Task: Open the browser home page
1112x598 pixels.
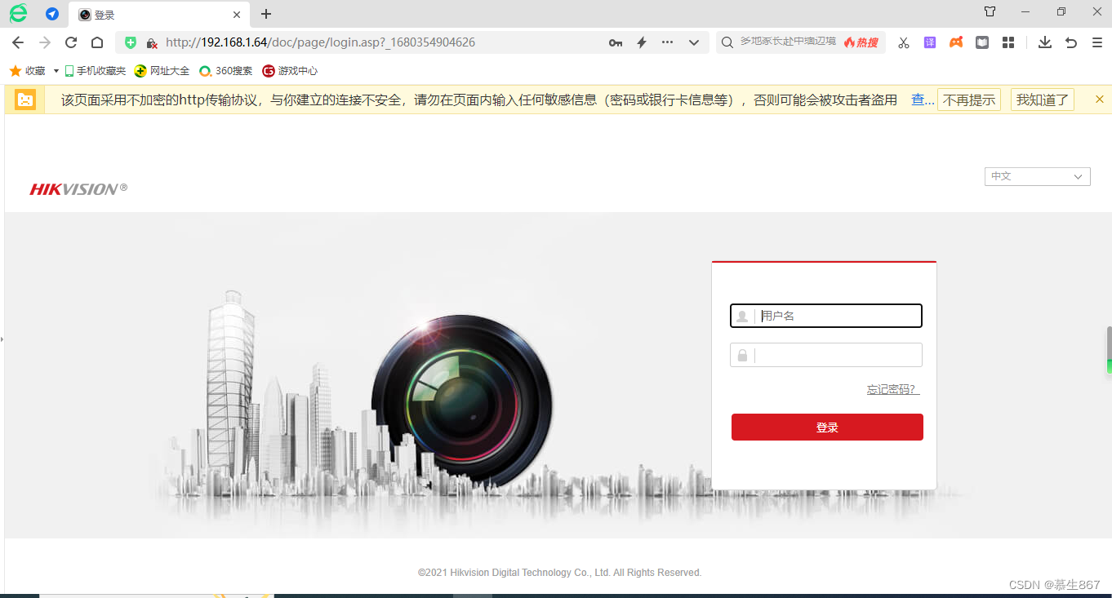Action: [97, 42]
